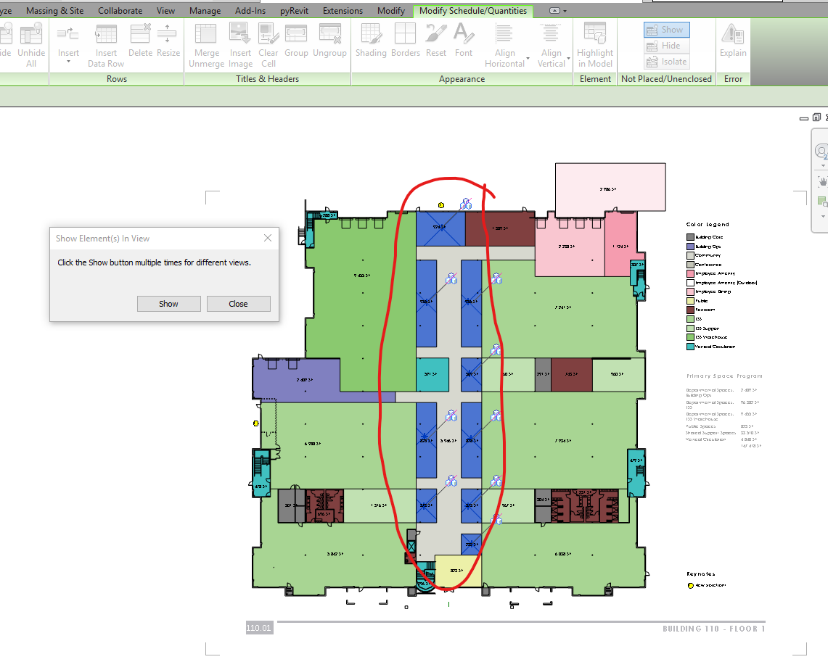Switch to the Collaborate tab
The height and width of the screenshot is (662, 828).
pyautogui.click(x=120, y=11)
